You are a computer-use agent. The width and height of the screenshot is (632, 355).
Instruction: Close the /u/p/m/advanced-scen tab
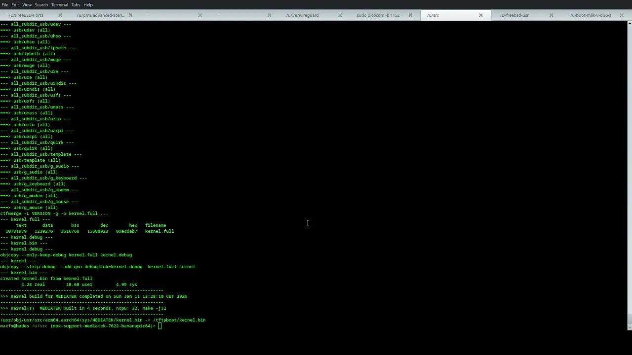pyautogui.click(x=130, y=15)
